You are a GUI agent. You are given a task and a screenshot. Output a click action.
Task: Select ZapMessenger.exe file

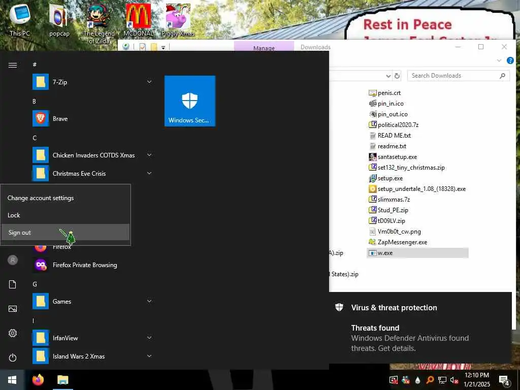click(x=398, y=242)
